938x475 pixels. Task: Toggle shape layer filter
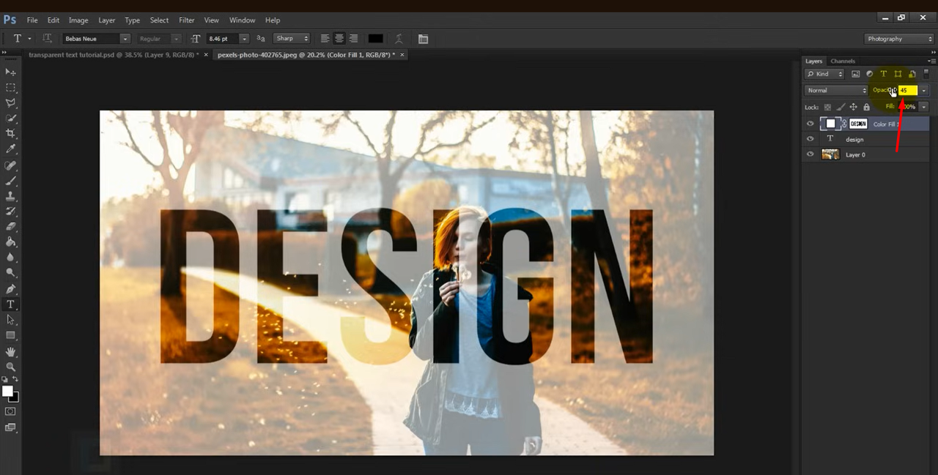pos(898,74)
